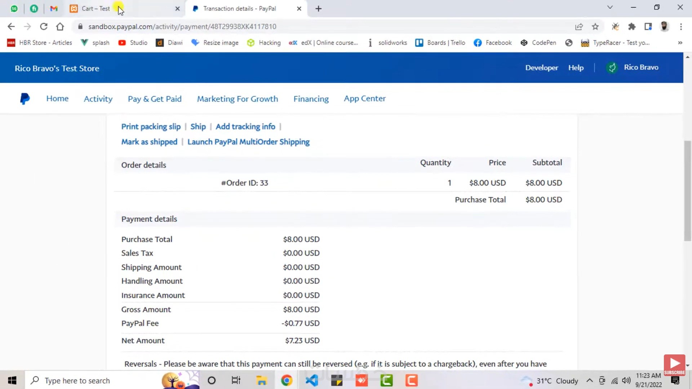Click Launch PayPal MultiOrder Shipping link
This screenshot has height=389, width=692.
click(x=248, y=142)
